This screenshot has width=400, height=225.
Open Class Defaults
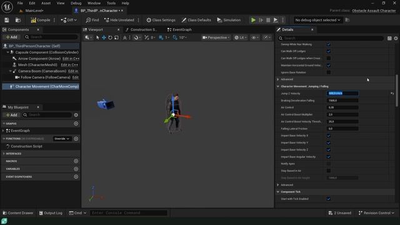point(196,20)
